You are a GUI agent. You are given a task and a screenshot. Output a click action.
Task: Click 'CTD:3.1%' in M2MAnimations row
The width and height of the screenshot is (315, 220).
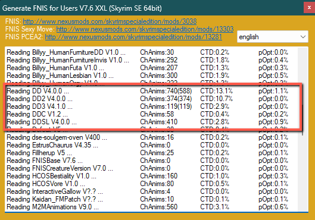click(214, 207)
